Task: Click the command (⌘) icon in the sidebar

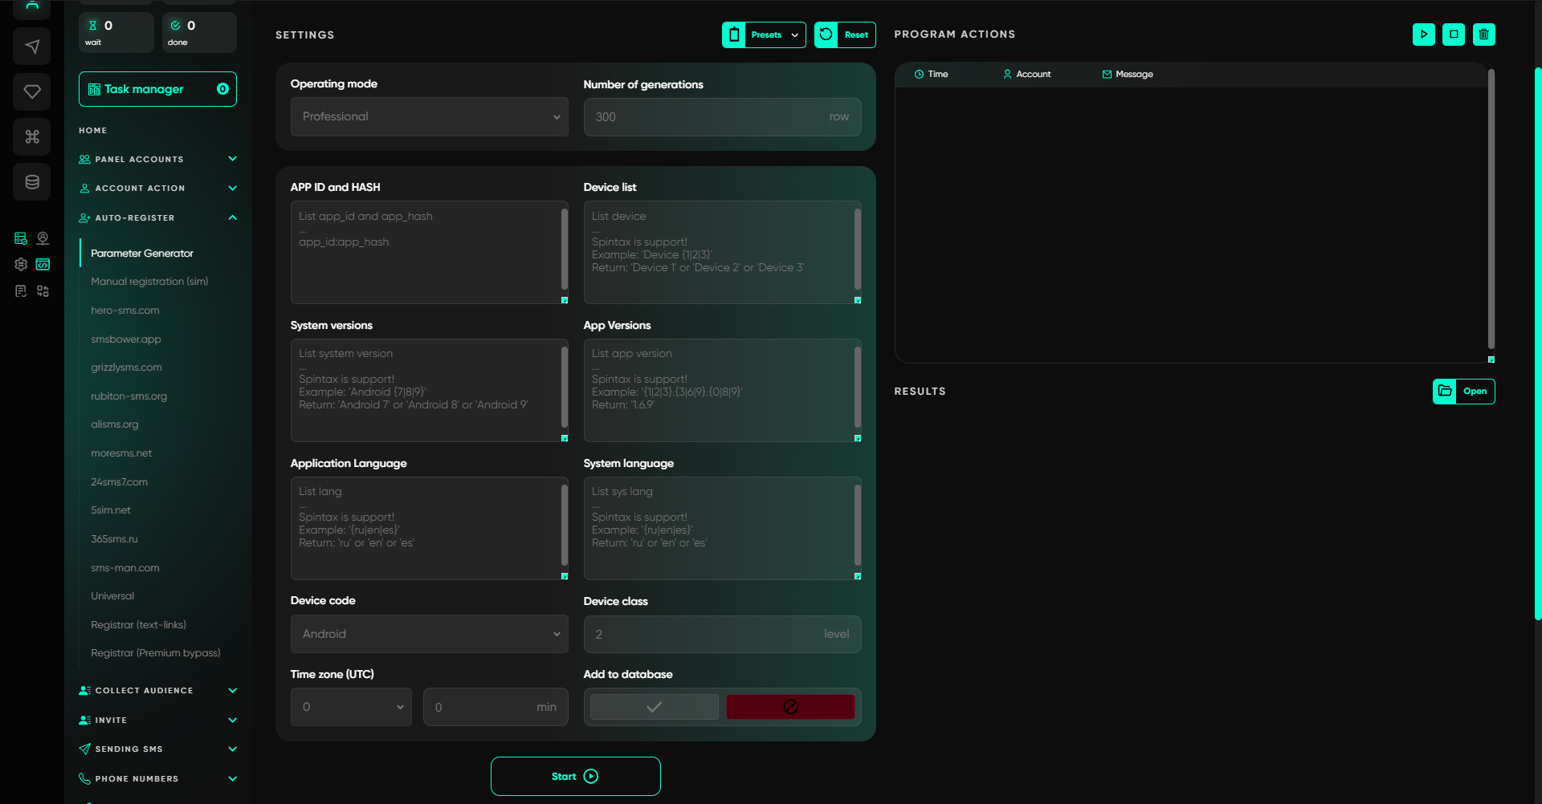Action: (31, 136)
